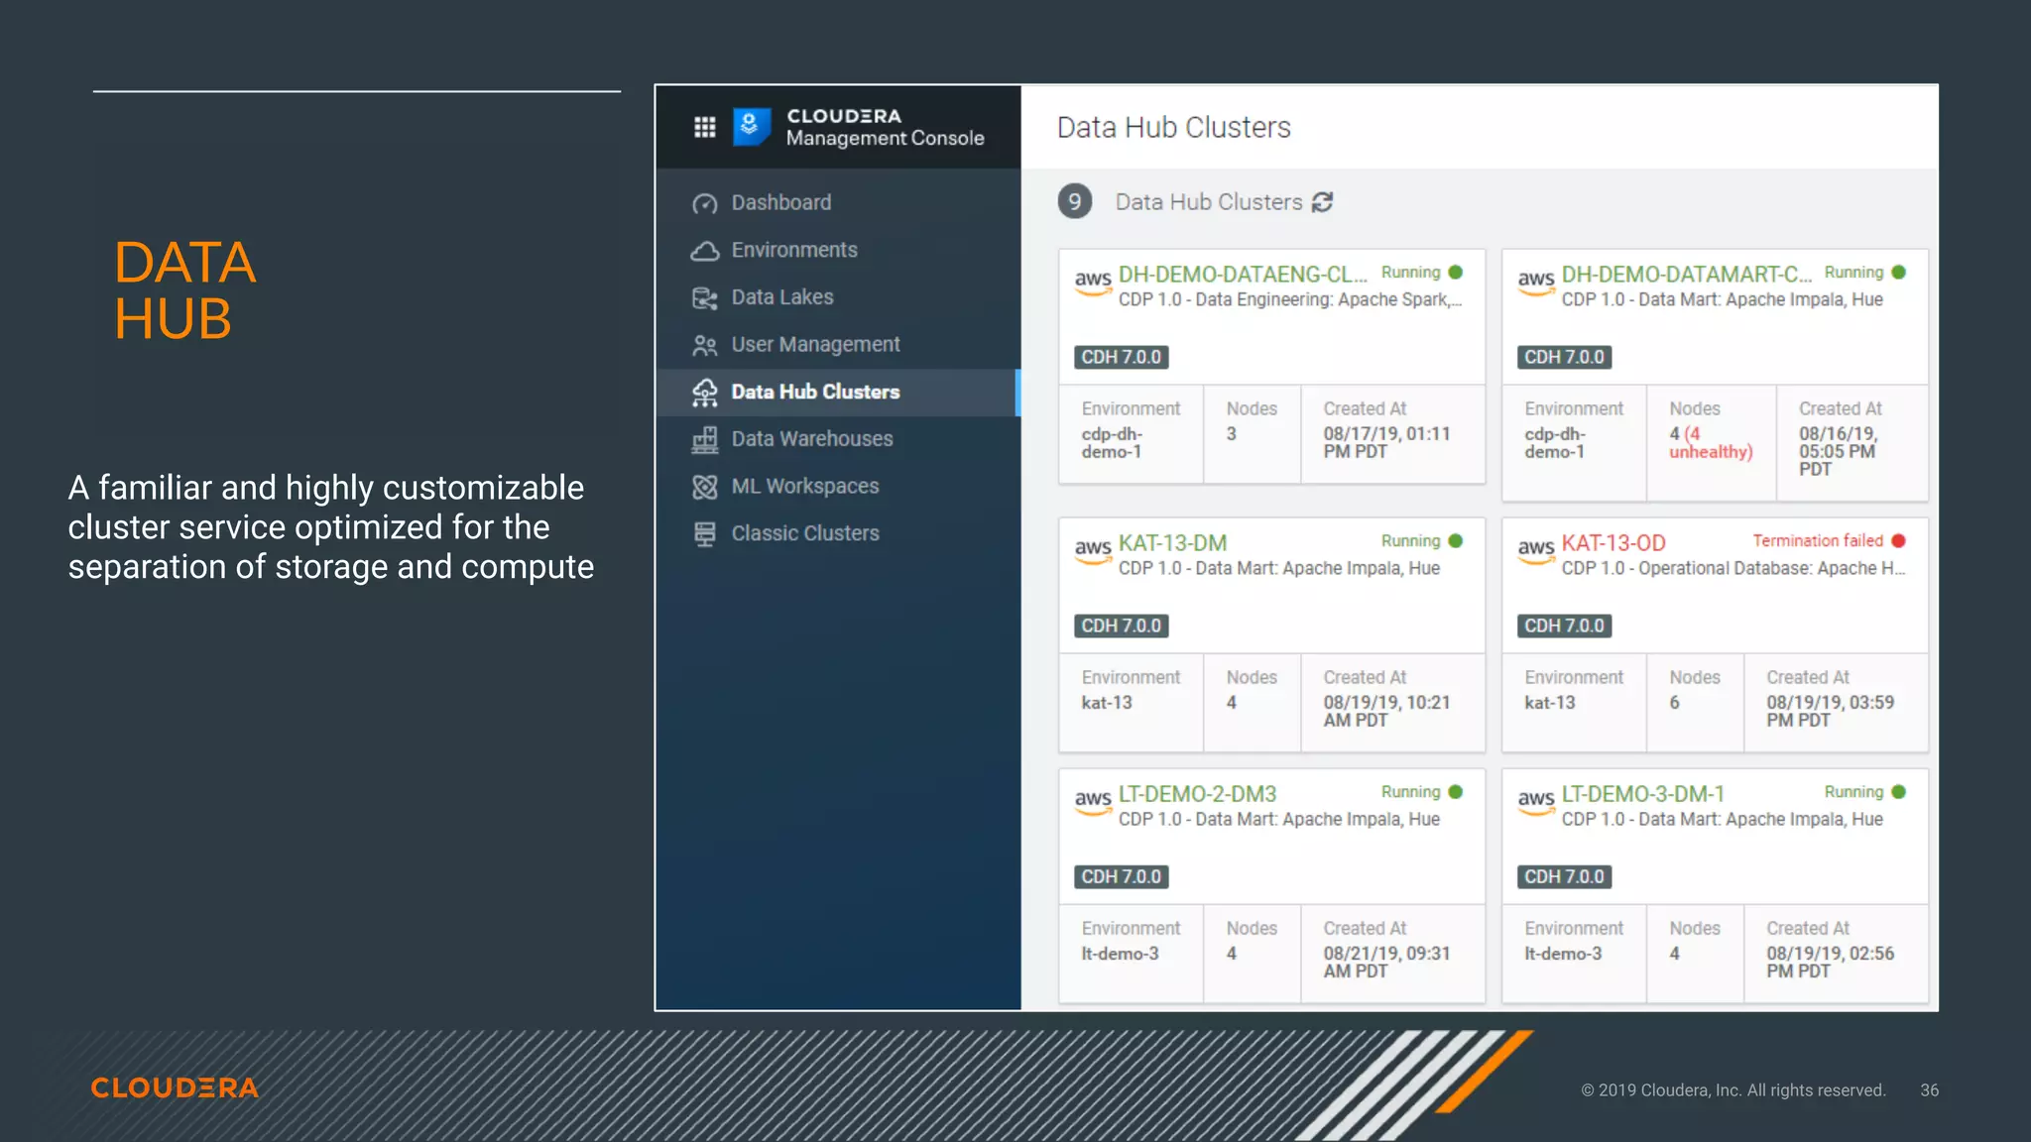This screenshot has height=1142, width=2031.
Task: Click the 'Data Hub Clusters' page title
Action: pos(1173,128)
